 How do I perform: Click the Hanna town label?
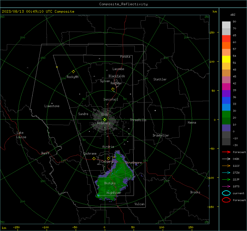[192, 123]
